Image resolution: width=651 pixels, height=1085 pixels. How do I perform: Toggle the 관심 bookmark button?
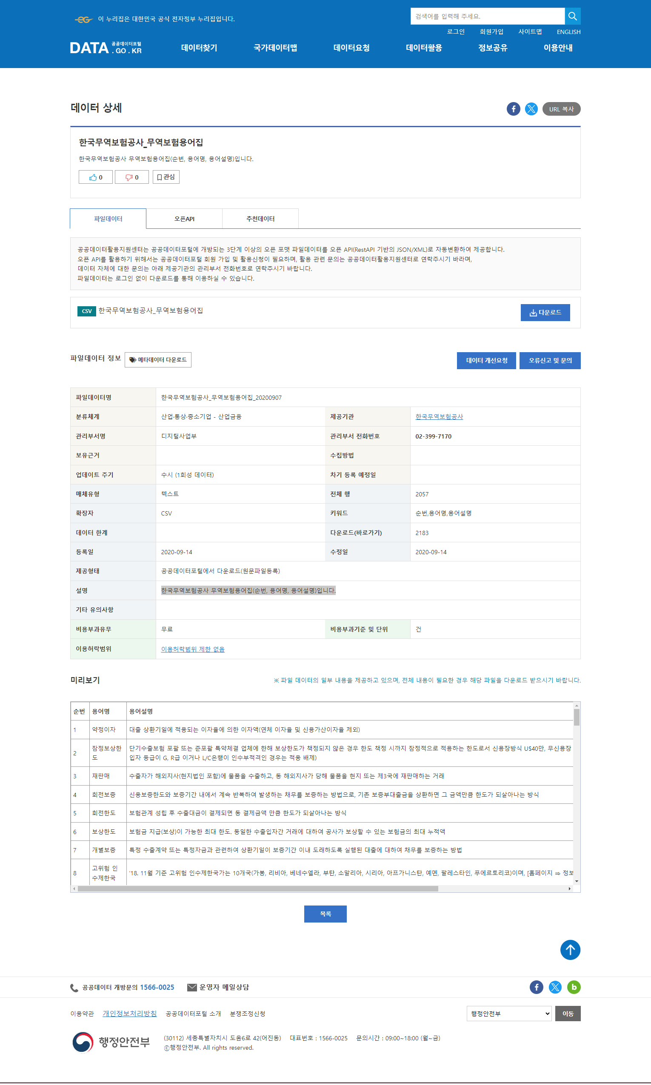166,177
